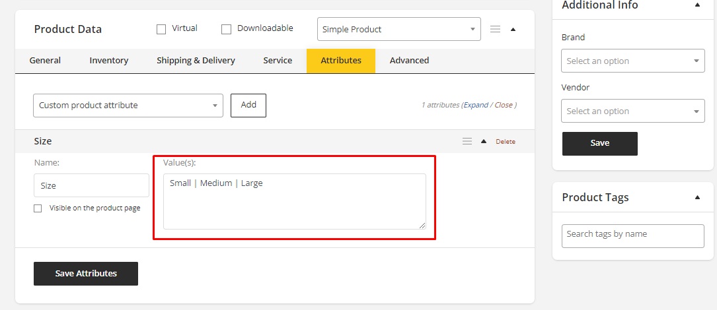Check Visible on the product page
Image resolution: width=717 pixels, height=310 pixels.
(x=38, y=208)
